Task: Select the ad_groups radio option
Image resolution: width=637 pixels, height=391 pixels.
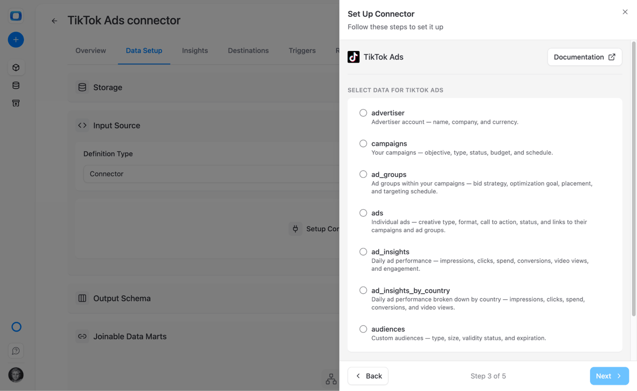Action: tap(363, 174)
